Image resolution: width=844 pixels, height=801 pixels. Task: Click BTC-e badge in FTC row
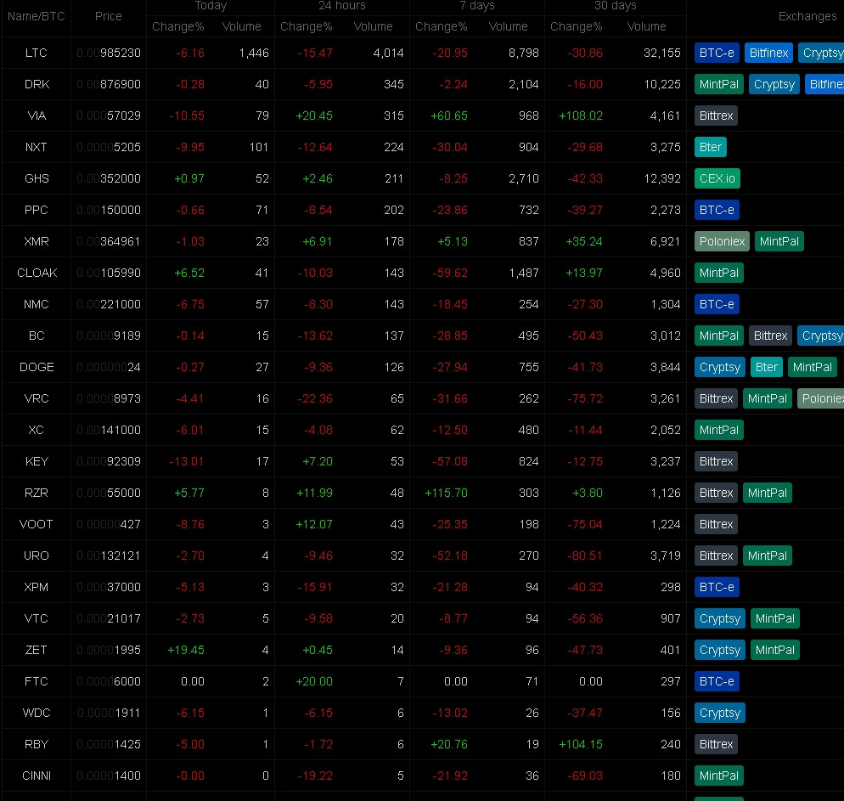click(717, 681)
